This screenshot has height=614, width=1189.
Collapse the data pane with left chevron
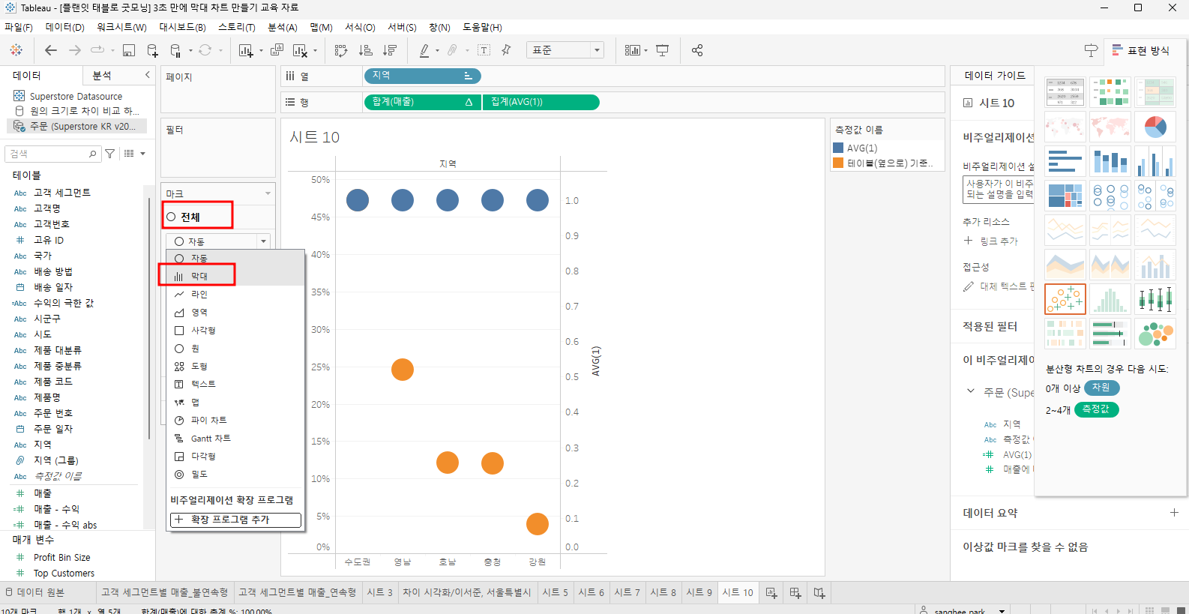point(147,75)
